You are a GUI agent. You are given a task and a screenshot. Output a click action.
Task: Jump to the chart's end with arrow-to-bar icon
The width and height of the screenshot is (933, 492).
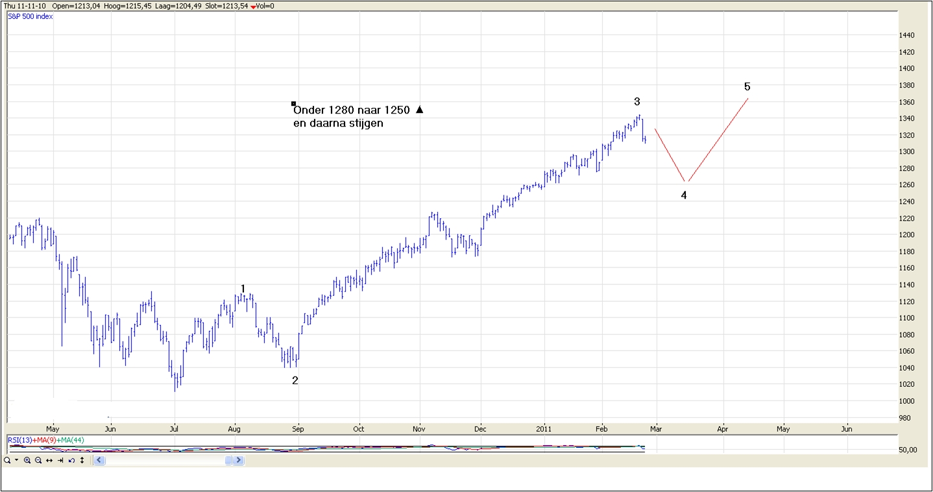(60, 460)
